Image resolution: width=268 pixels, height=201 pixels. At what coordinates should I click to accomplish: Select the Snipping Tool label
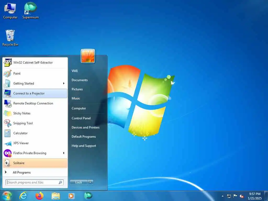click(23, 124)
